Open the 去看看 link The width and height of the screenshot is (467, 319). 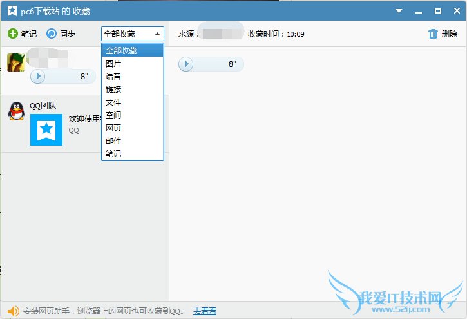pos(205,311)
